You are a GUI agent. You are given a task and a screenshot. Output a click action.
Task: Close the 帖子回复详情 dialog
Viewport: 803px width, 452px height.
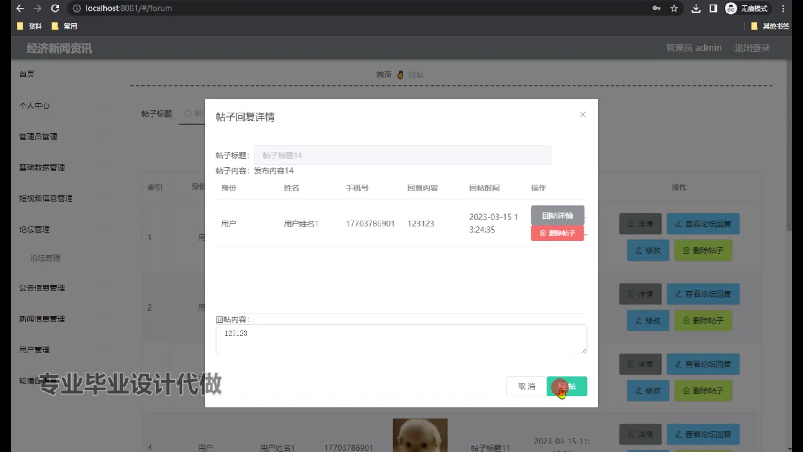pyautogui.click(x=583, y=115)
